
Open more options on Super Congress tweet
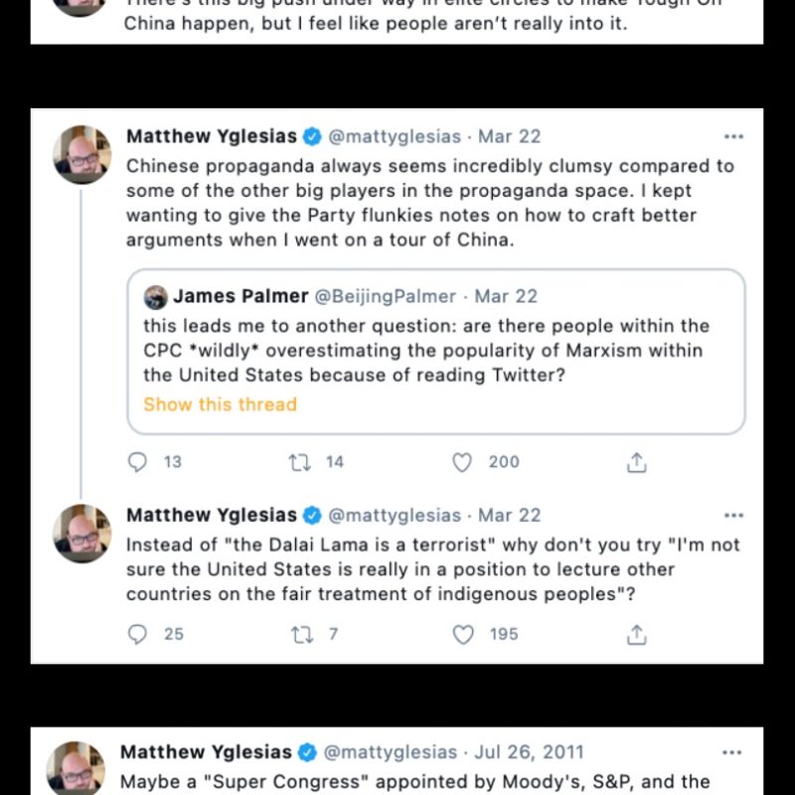pyautogui.click(x=731, y=752)
